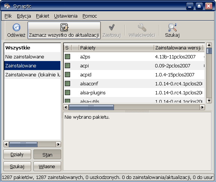Select Zainstalowane (lokalnie) filter entry

click(32, 75)
